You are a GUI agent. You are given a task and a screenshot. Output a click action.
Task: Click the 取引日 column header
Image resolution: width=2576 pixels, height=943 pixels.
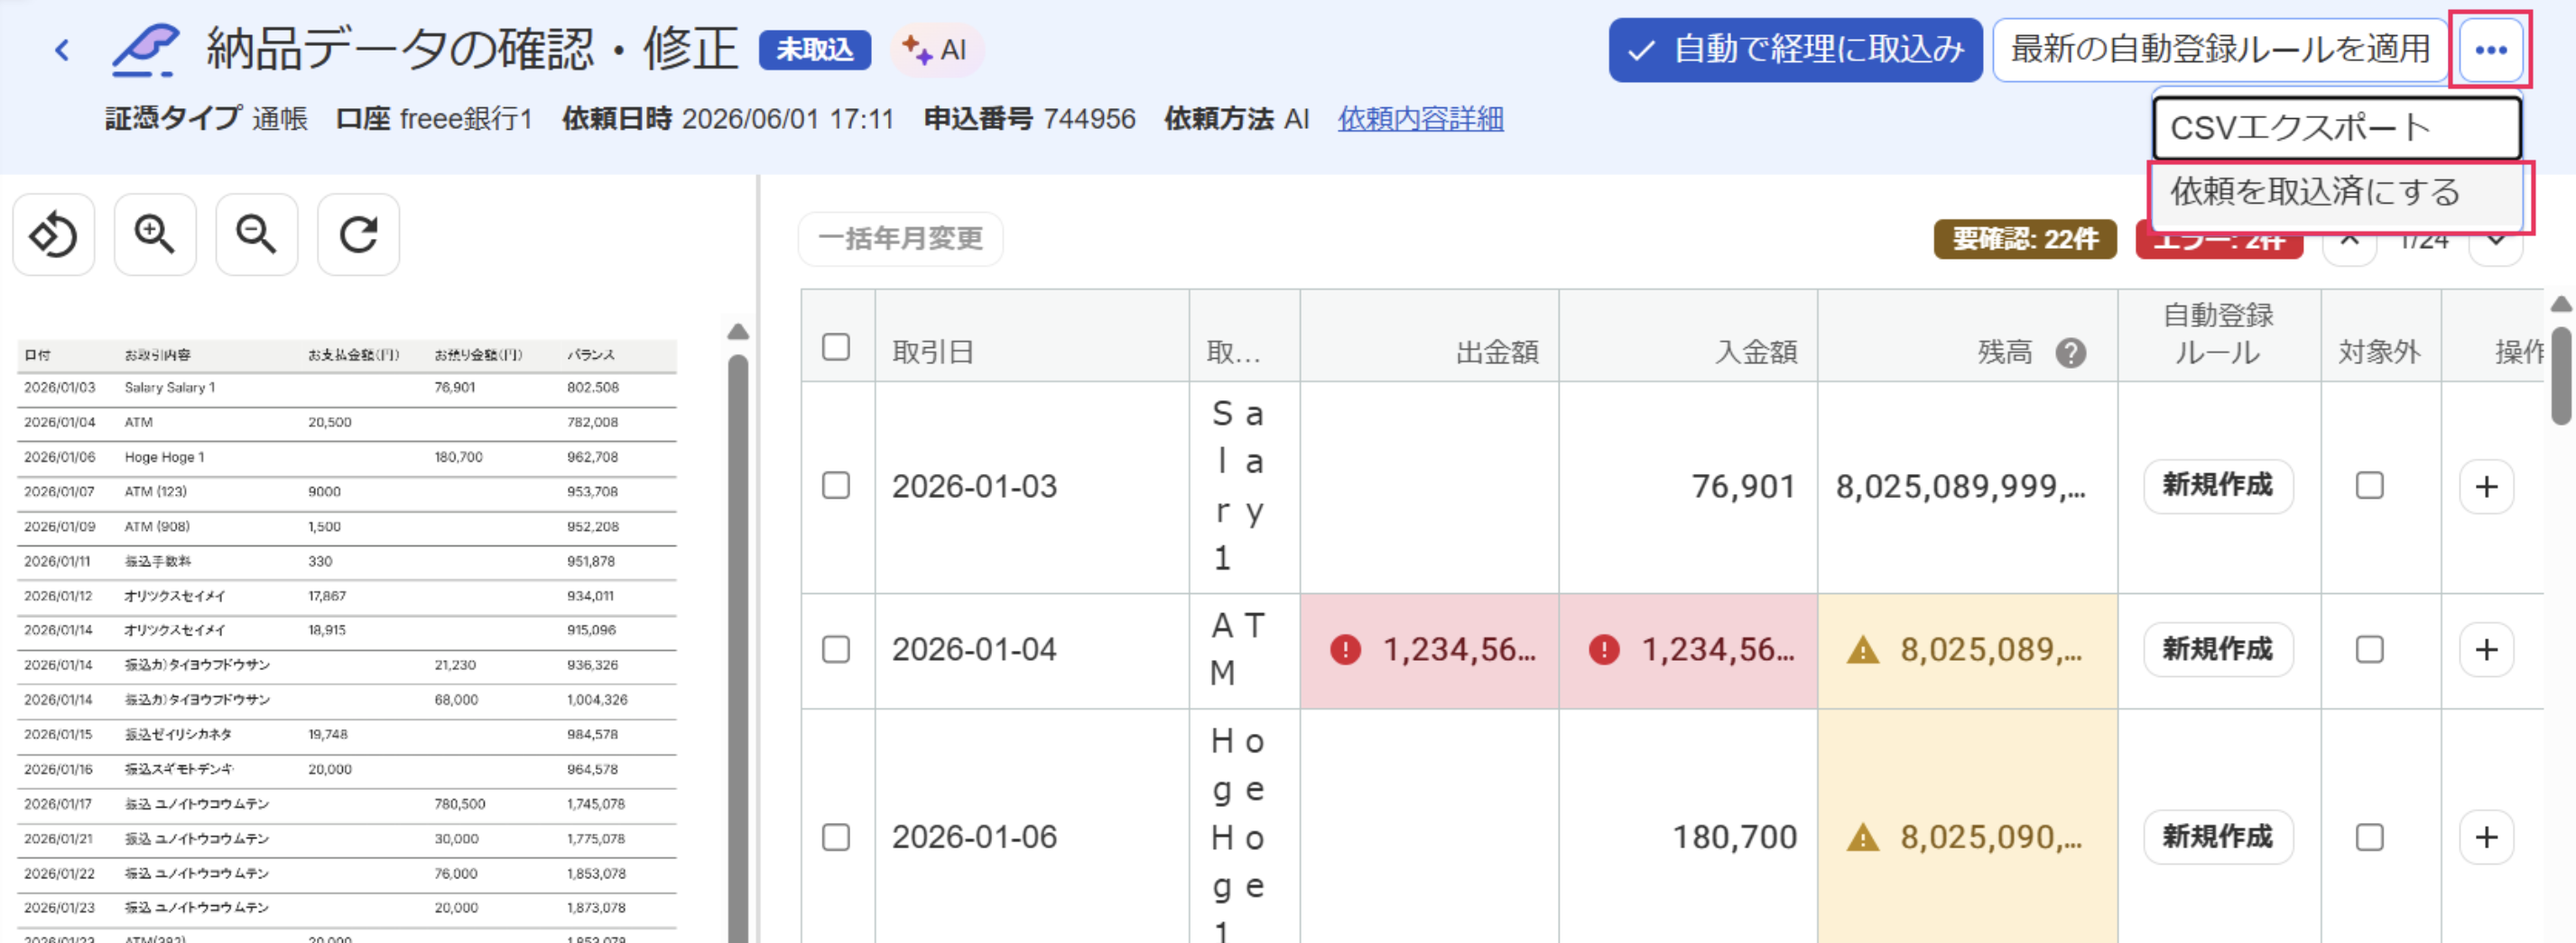coord(1032,336)
